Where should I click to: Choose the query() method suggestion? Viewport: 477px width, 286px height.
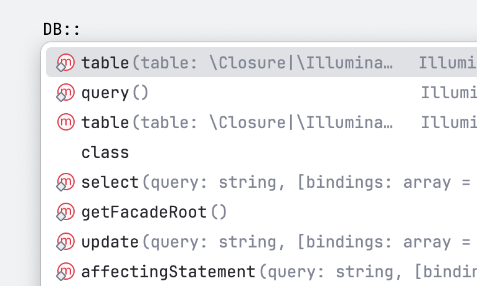[x=262, y=92]
